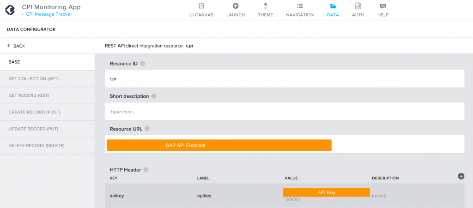Open the Navigation list icon
Image resolution: width=473 pixels, height=208 pixels.
(300, 6)
